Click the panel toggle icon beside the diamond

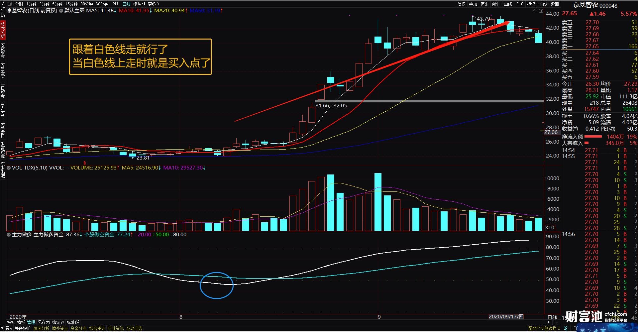[x=541, y=11]
